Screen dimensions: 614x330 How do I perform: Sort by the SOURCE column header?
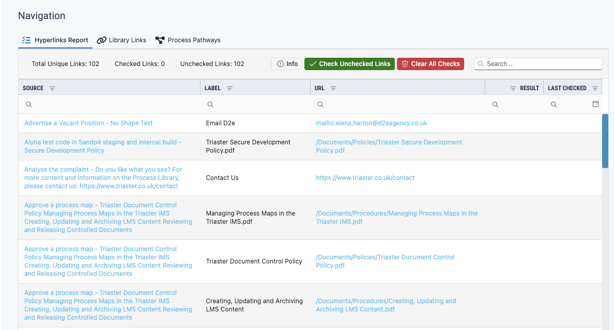(33, 88)
